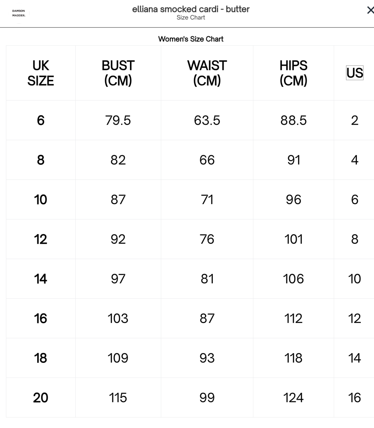Click the Damson Madder logo
This screenshot has width=374, height=428.
tap(19, 13)
